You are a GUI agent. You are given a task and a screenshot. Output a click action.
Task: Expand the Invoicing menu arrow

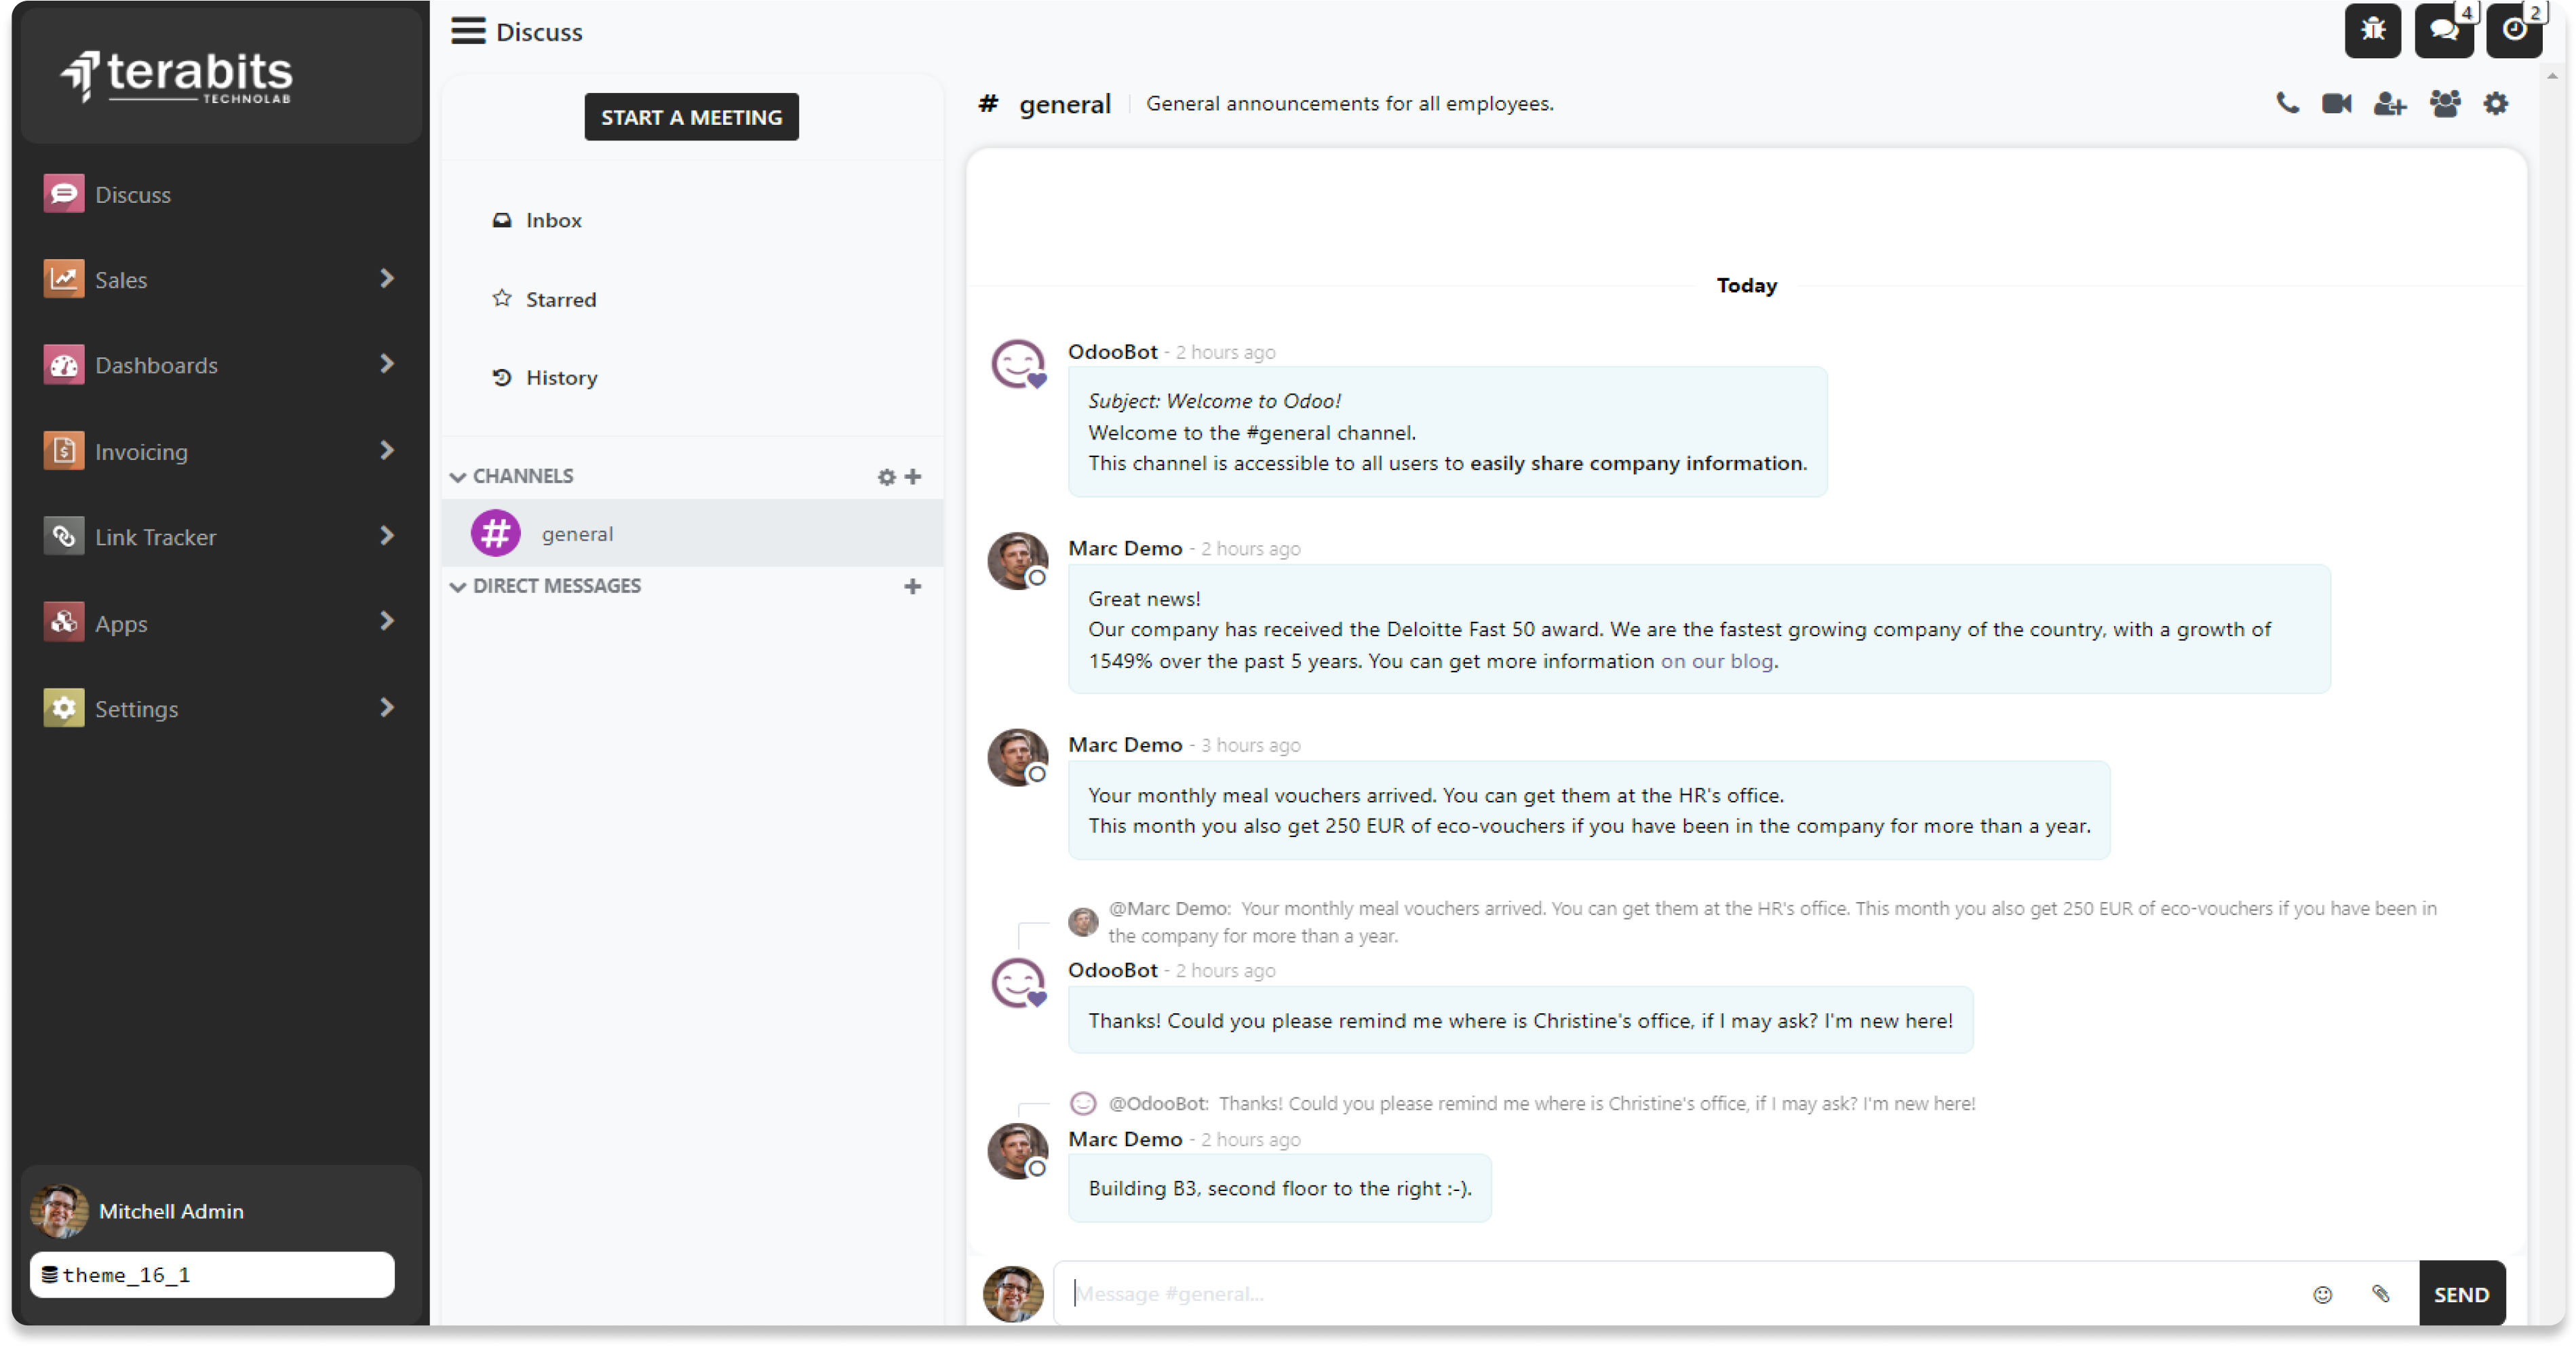387,450
